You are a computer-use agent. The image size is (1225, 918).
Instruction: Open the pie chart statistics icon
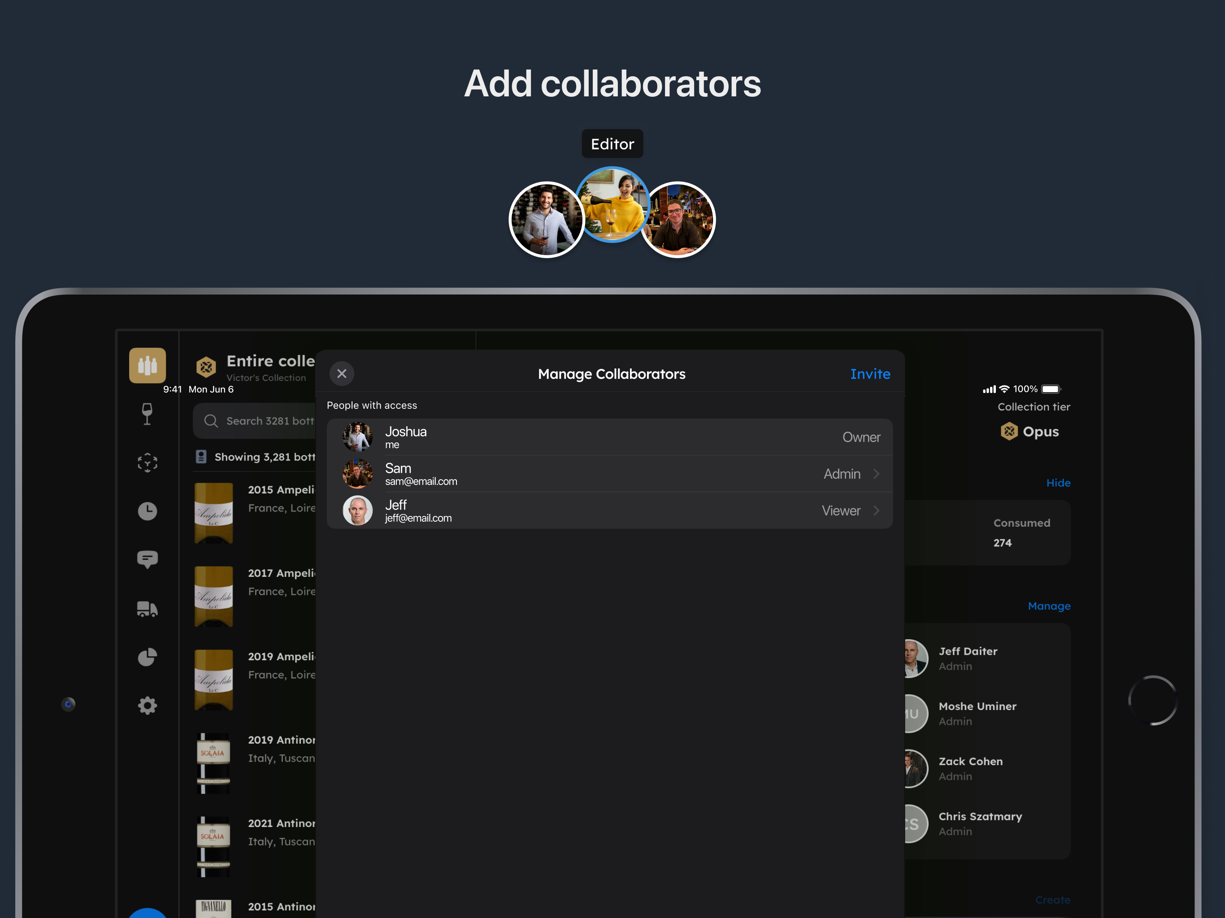click(148, 657)
